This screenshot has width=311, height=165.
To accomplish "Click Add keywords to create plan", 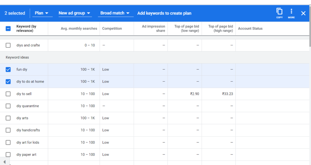I will [164, 13].
